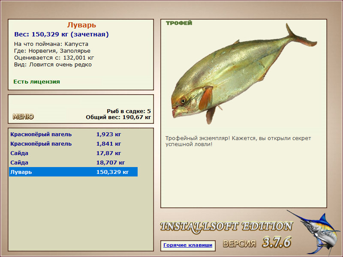Open the Горячие клавиши link
This screenshot has width=343, height=257.
pos(188,245)
